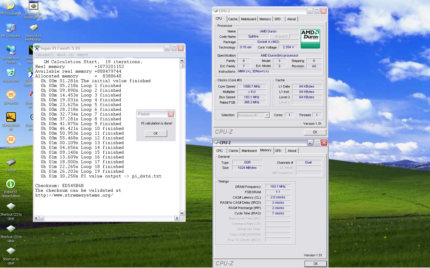Click the Core Voltage value 2.354 V
This screenshot has width=430, height=268.
click(288, 47)
